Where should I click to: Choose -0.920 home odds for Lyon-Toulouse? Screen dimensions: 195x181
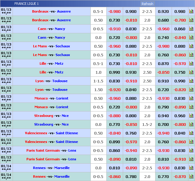coord(114,90)
